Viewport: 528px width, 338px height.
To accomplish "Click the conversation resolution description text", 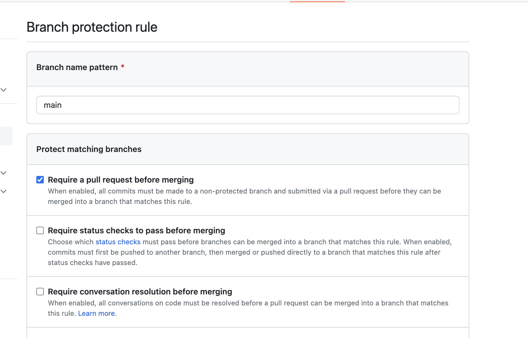I will pos(248,303).
